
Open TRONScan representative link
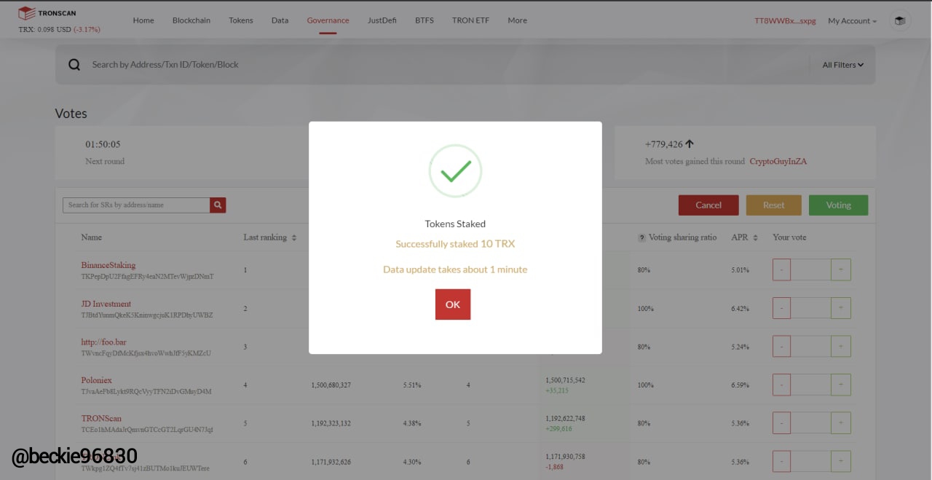coord(101,418)
